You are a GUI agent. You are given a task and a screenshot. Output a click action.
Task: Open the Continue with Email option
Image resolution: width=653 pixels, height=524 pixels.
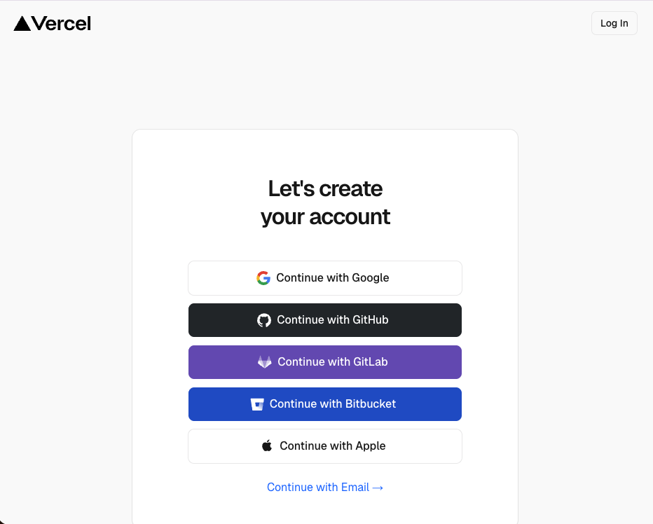click(324, 487)
